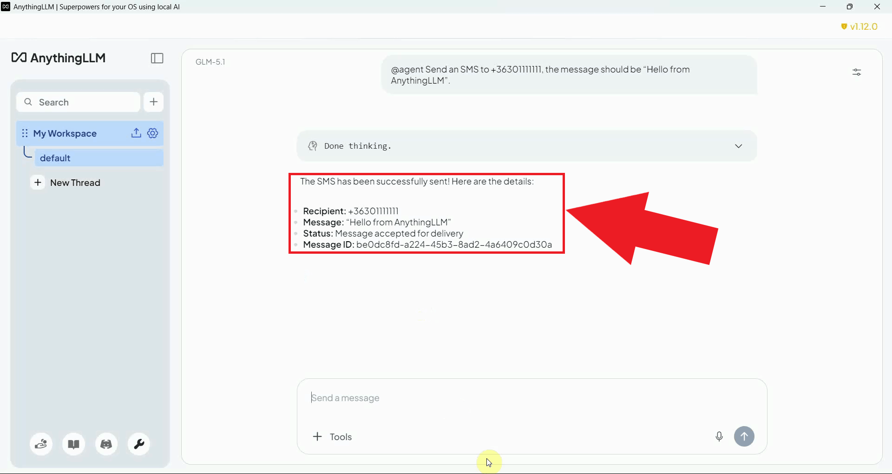This screenshot has width=892, height=474.
Task: Expand the Done thinking panel
Action: click(x=739, y=146)
